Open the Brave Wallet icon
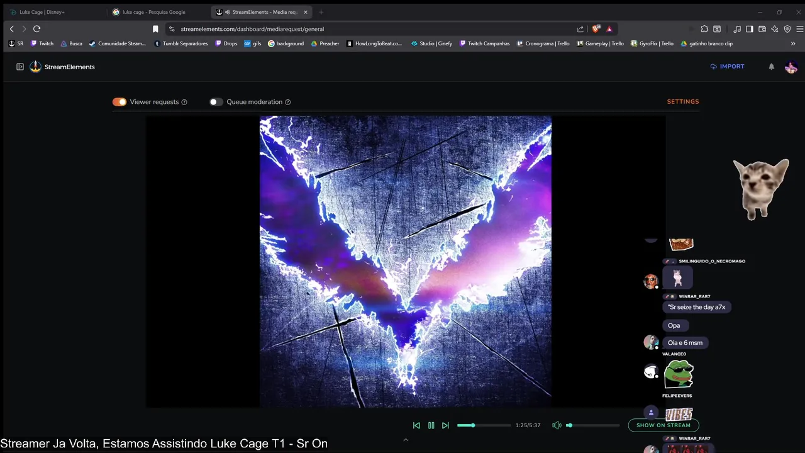 coord(762,29)
